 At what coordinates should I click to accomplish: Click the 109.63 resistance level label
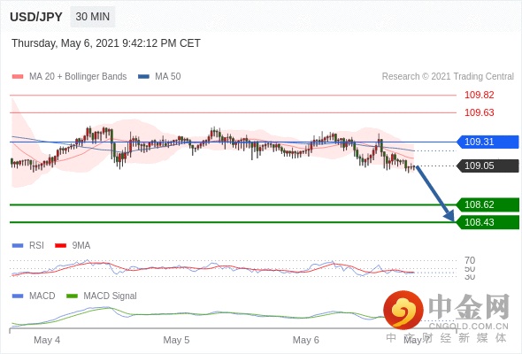point(479,113)
